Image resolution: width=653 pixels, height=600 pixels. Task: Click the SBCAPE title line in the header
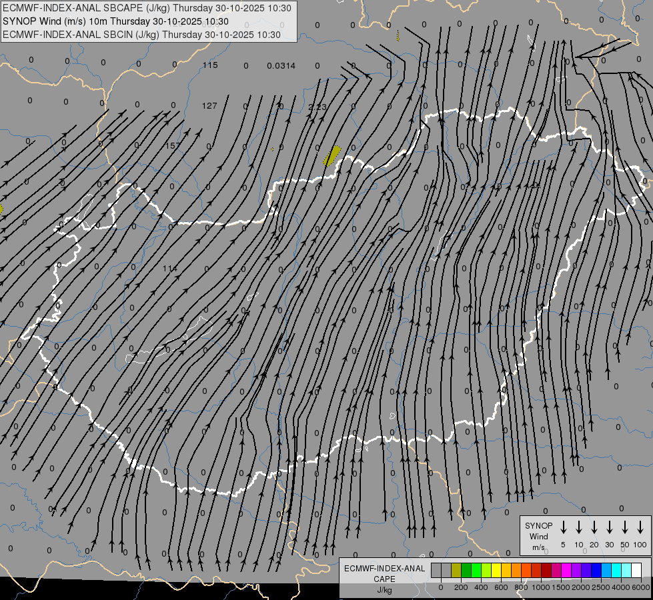click(147, 8)
